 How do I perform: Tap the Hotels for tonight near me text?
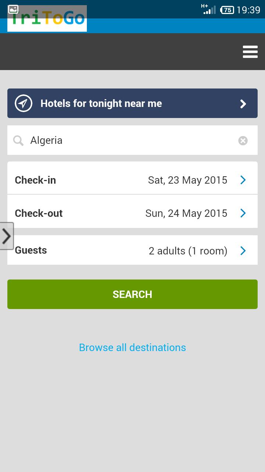coord(101,104)
